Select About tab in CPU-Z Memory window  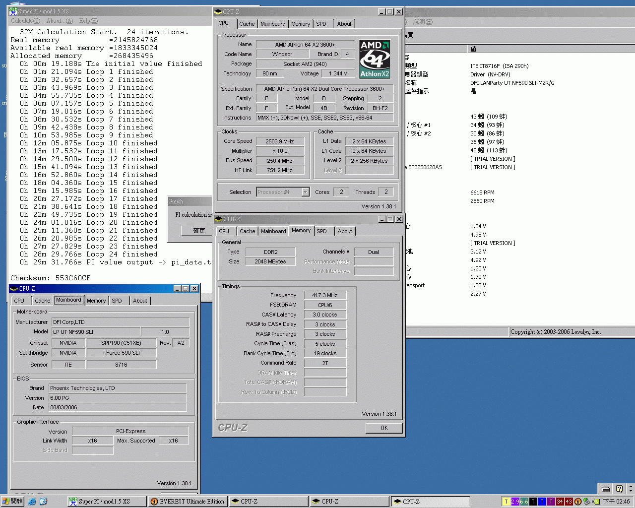345,231
